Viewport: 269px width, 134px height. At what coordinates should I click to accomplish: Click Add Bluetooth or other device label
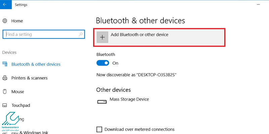click(140, 35)
